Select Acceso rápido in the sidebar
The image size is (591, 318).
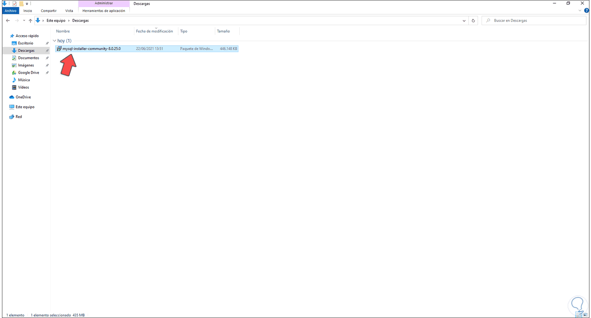tap(27, 35)
